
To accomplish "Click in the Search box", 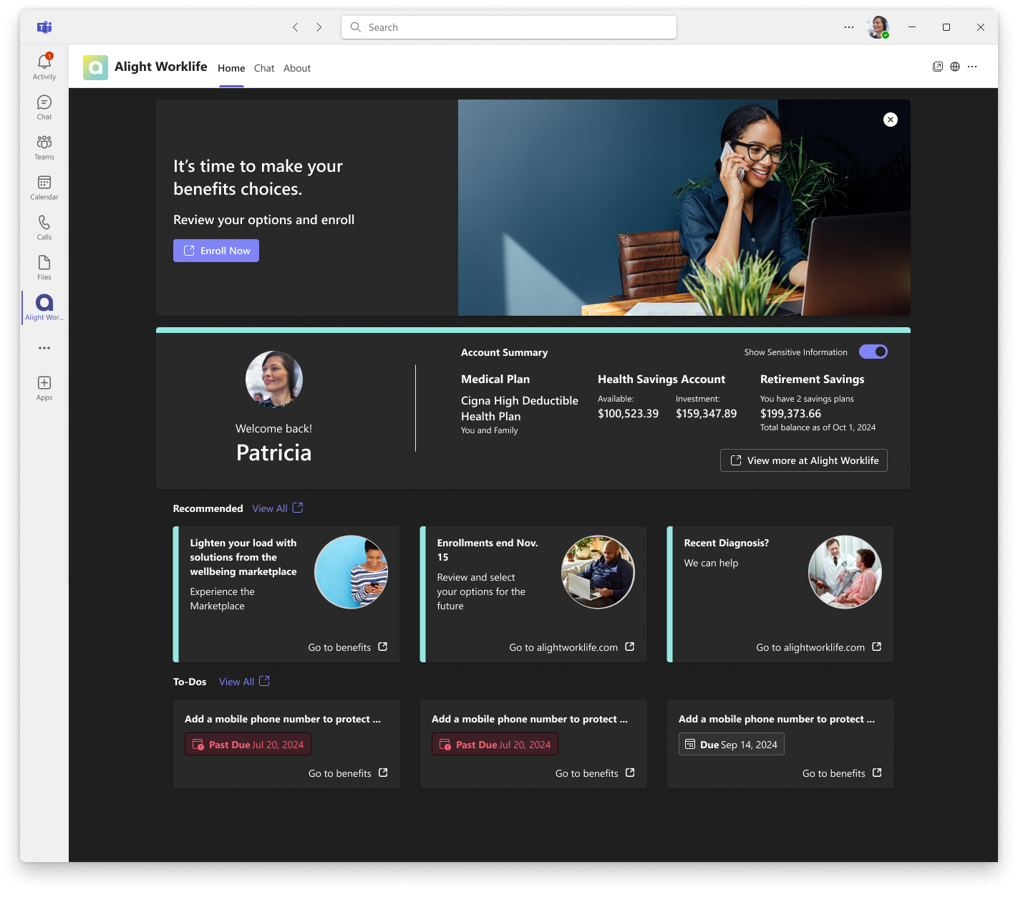I will (x=509, y=27).
